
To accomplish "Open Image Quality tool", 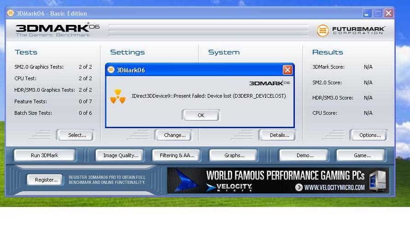I will pos(120,155).
